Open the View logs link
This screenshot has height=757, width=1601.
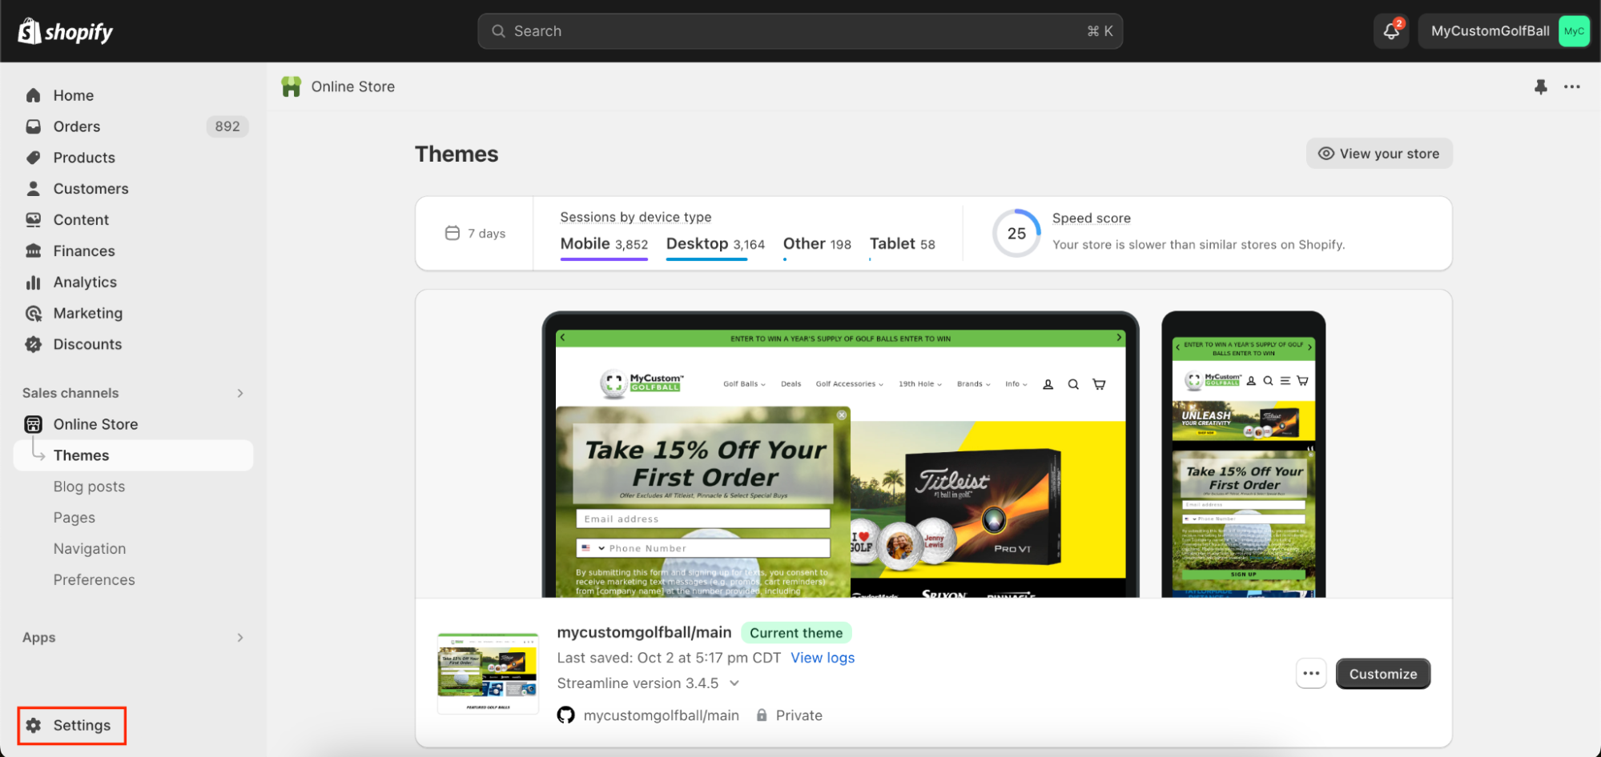822,658
